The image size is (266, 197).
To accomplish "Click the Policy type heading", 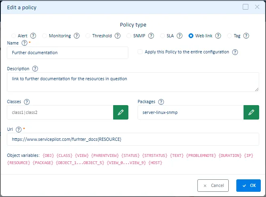I will [133, 25].
